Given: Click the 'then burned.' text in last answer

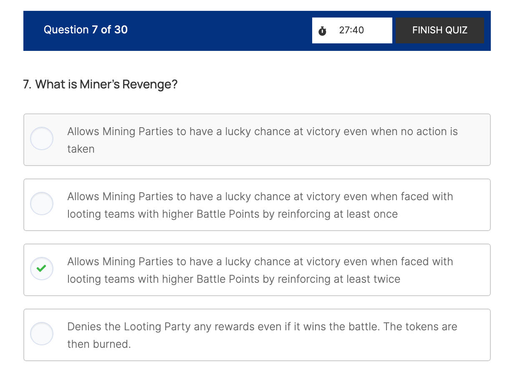Looking at the screenshot, I should [x=99, y=344].
